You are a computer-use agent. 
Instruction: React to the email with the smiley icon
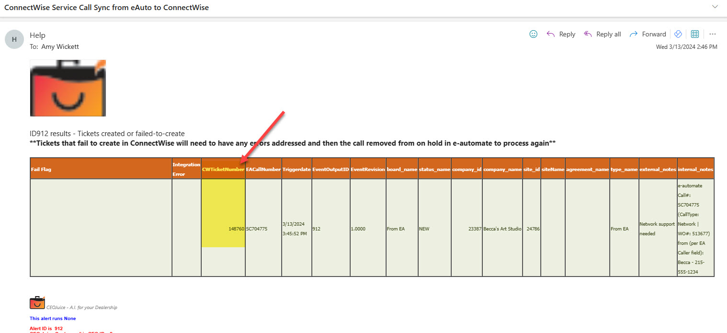click(533, 34)
